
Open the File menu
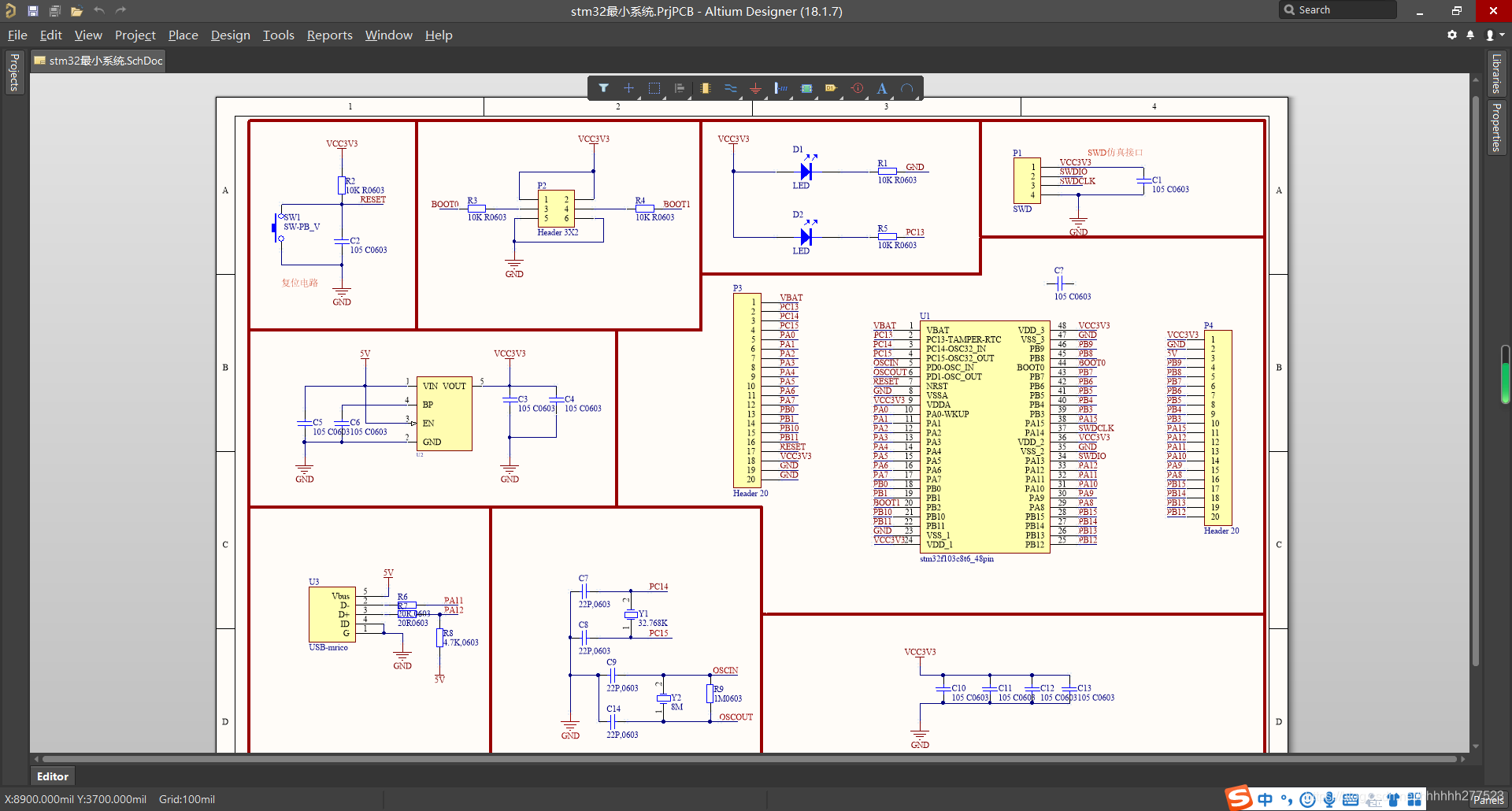tap(17, 35)
